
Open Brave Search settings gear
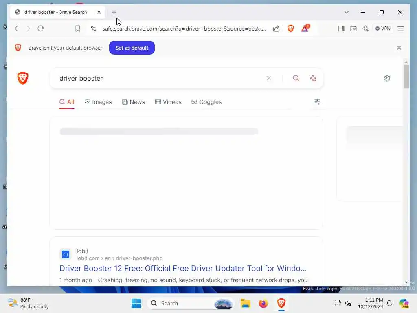(387, 78)
